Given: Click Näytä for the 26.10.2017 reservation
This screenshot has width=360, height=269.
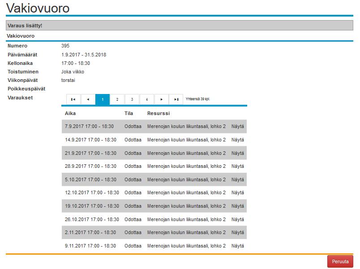Looking at the screenshot, I should click(x=238, y=219).
